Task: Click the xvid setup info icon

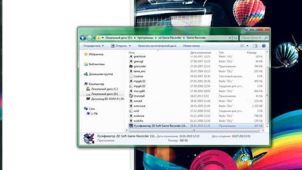Action: 131,111
